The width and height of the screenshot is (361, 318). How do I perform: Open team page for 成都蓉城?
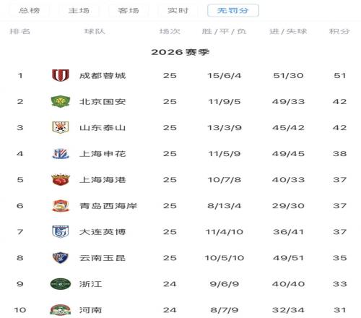coord(103,75)
